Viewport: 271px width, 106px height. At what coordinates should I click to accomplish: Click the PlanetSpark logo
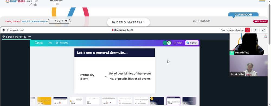15,1
